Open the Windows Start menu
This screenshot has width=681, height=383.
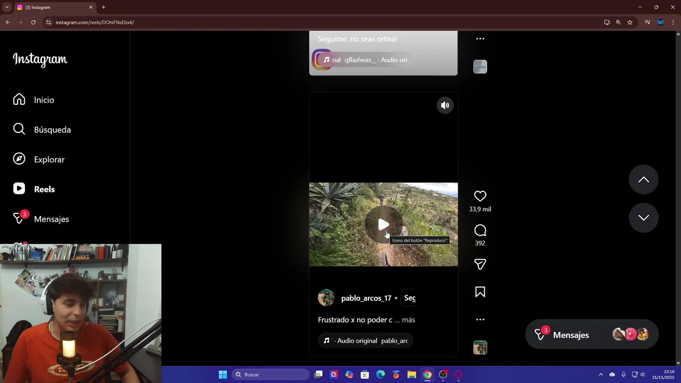[x=223, y=374]
